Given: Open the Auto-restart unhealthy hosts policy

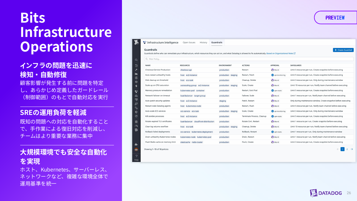Looking at the screenshot, I should tap(158, 75).
